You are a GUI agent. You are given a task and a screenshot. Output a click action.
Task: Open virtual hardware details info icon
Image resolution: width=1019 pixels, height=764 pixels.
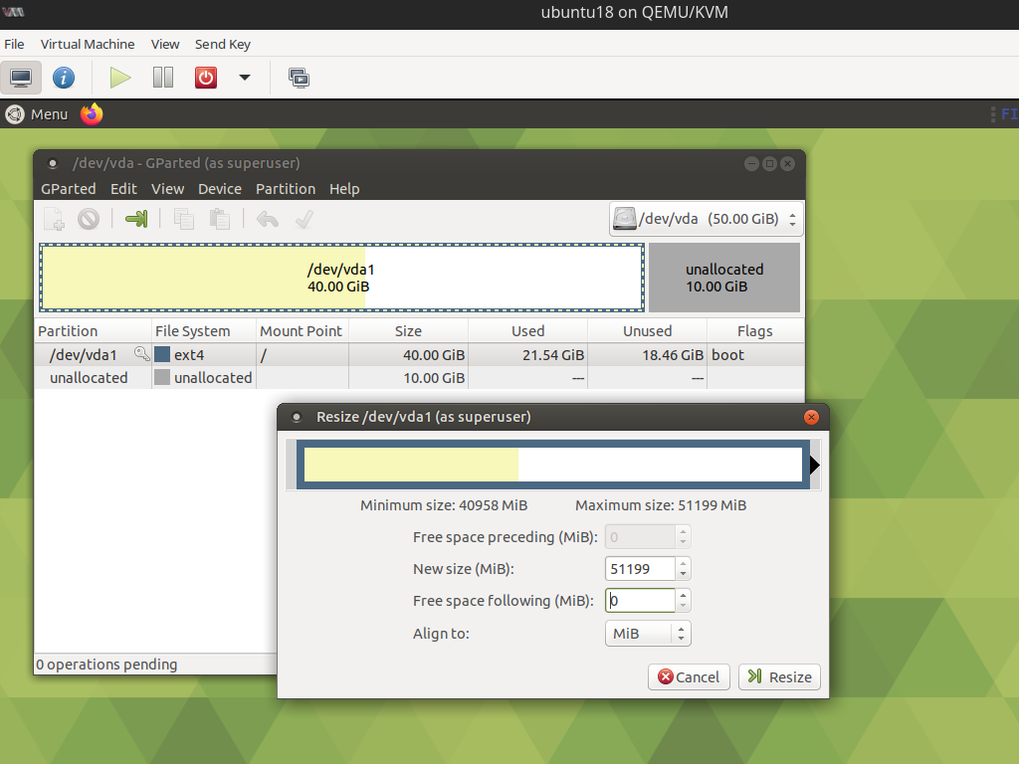point(64,78)
